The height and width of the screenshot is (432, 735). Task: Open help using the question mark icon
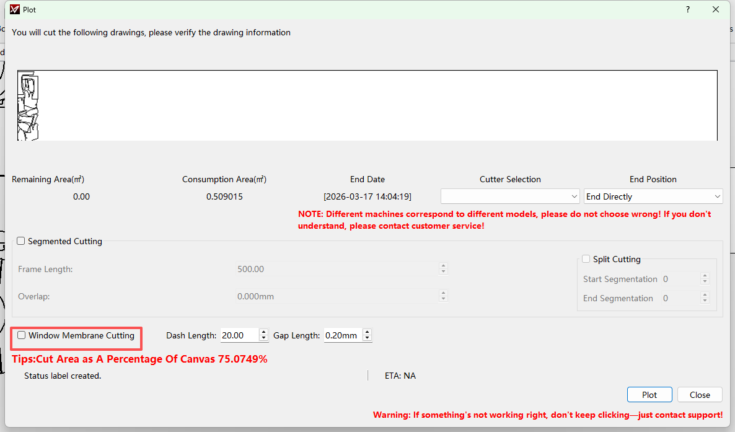click(687, 9)
